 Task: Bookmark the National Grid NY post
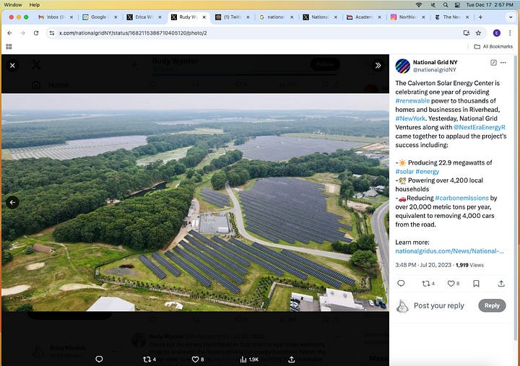476,284
